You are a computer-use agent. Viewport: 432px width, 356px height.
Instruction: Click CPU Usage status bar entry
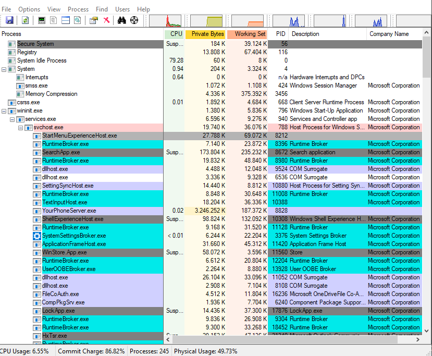click(24, 351)
